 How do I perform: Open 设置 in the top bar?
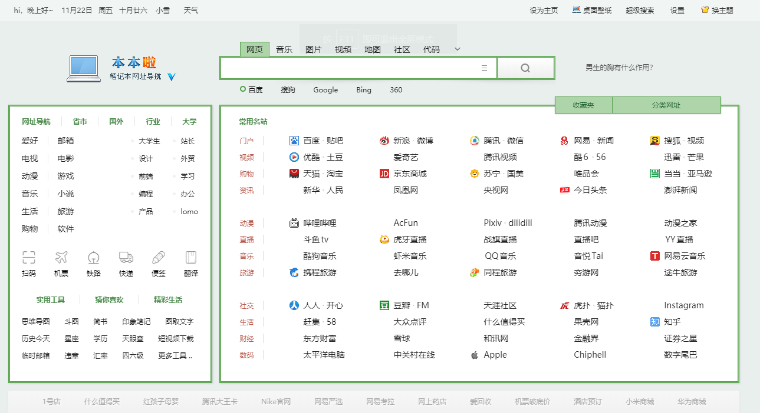(x=677, y=10)
